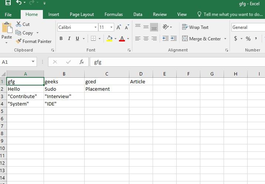Click the Cut button
Screen dimensions: 265x184
click(x=23, y=24)
